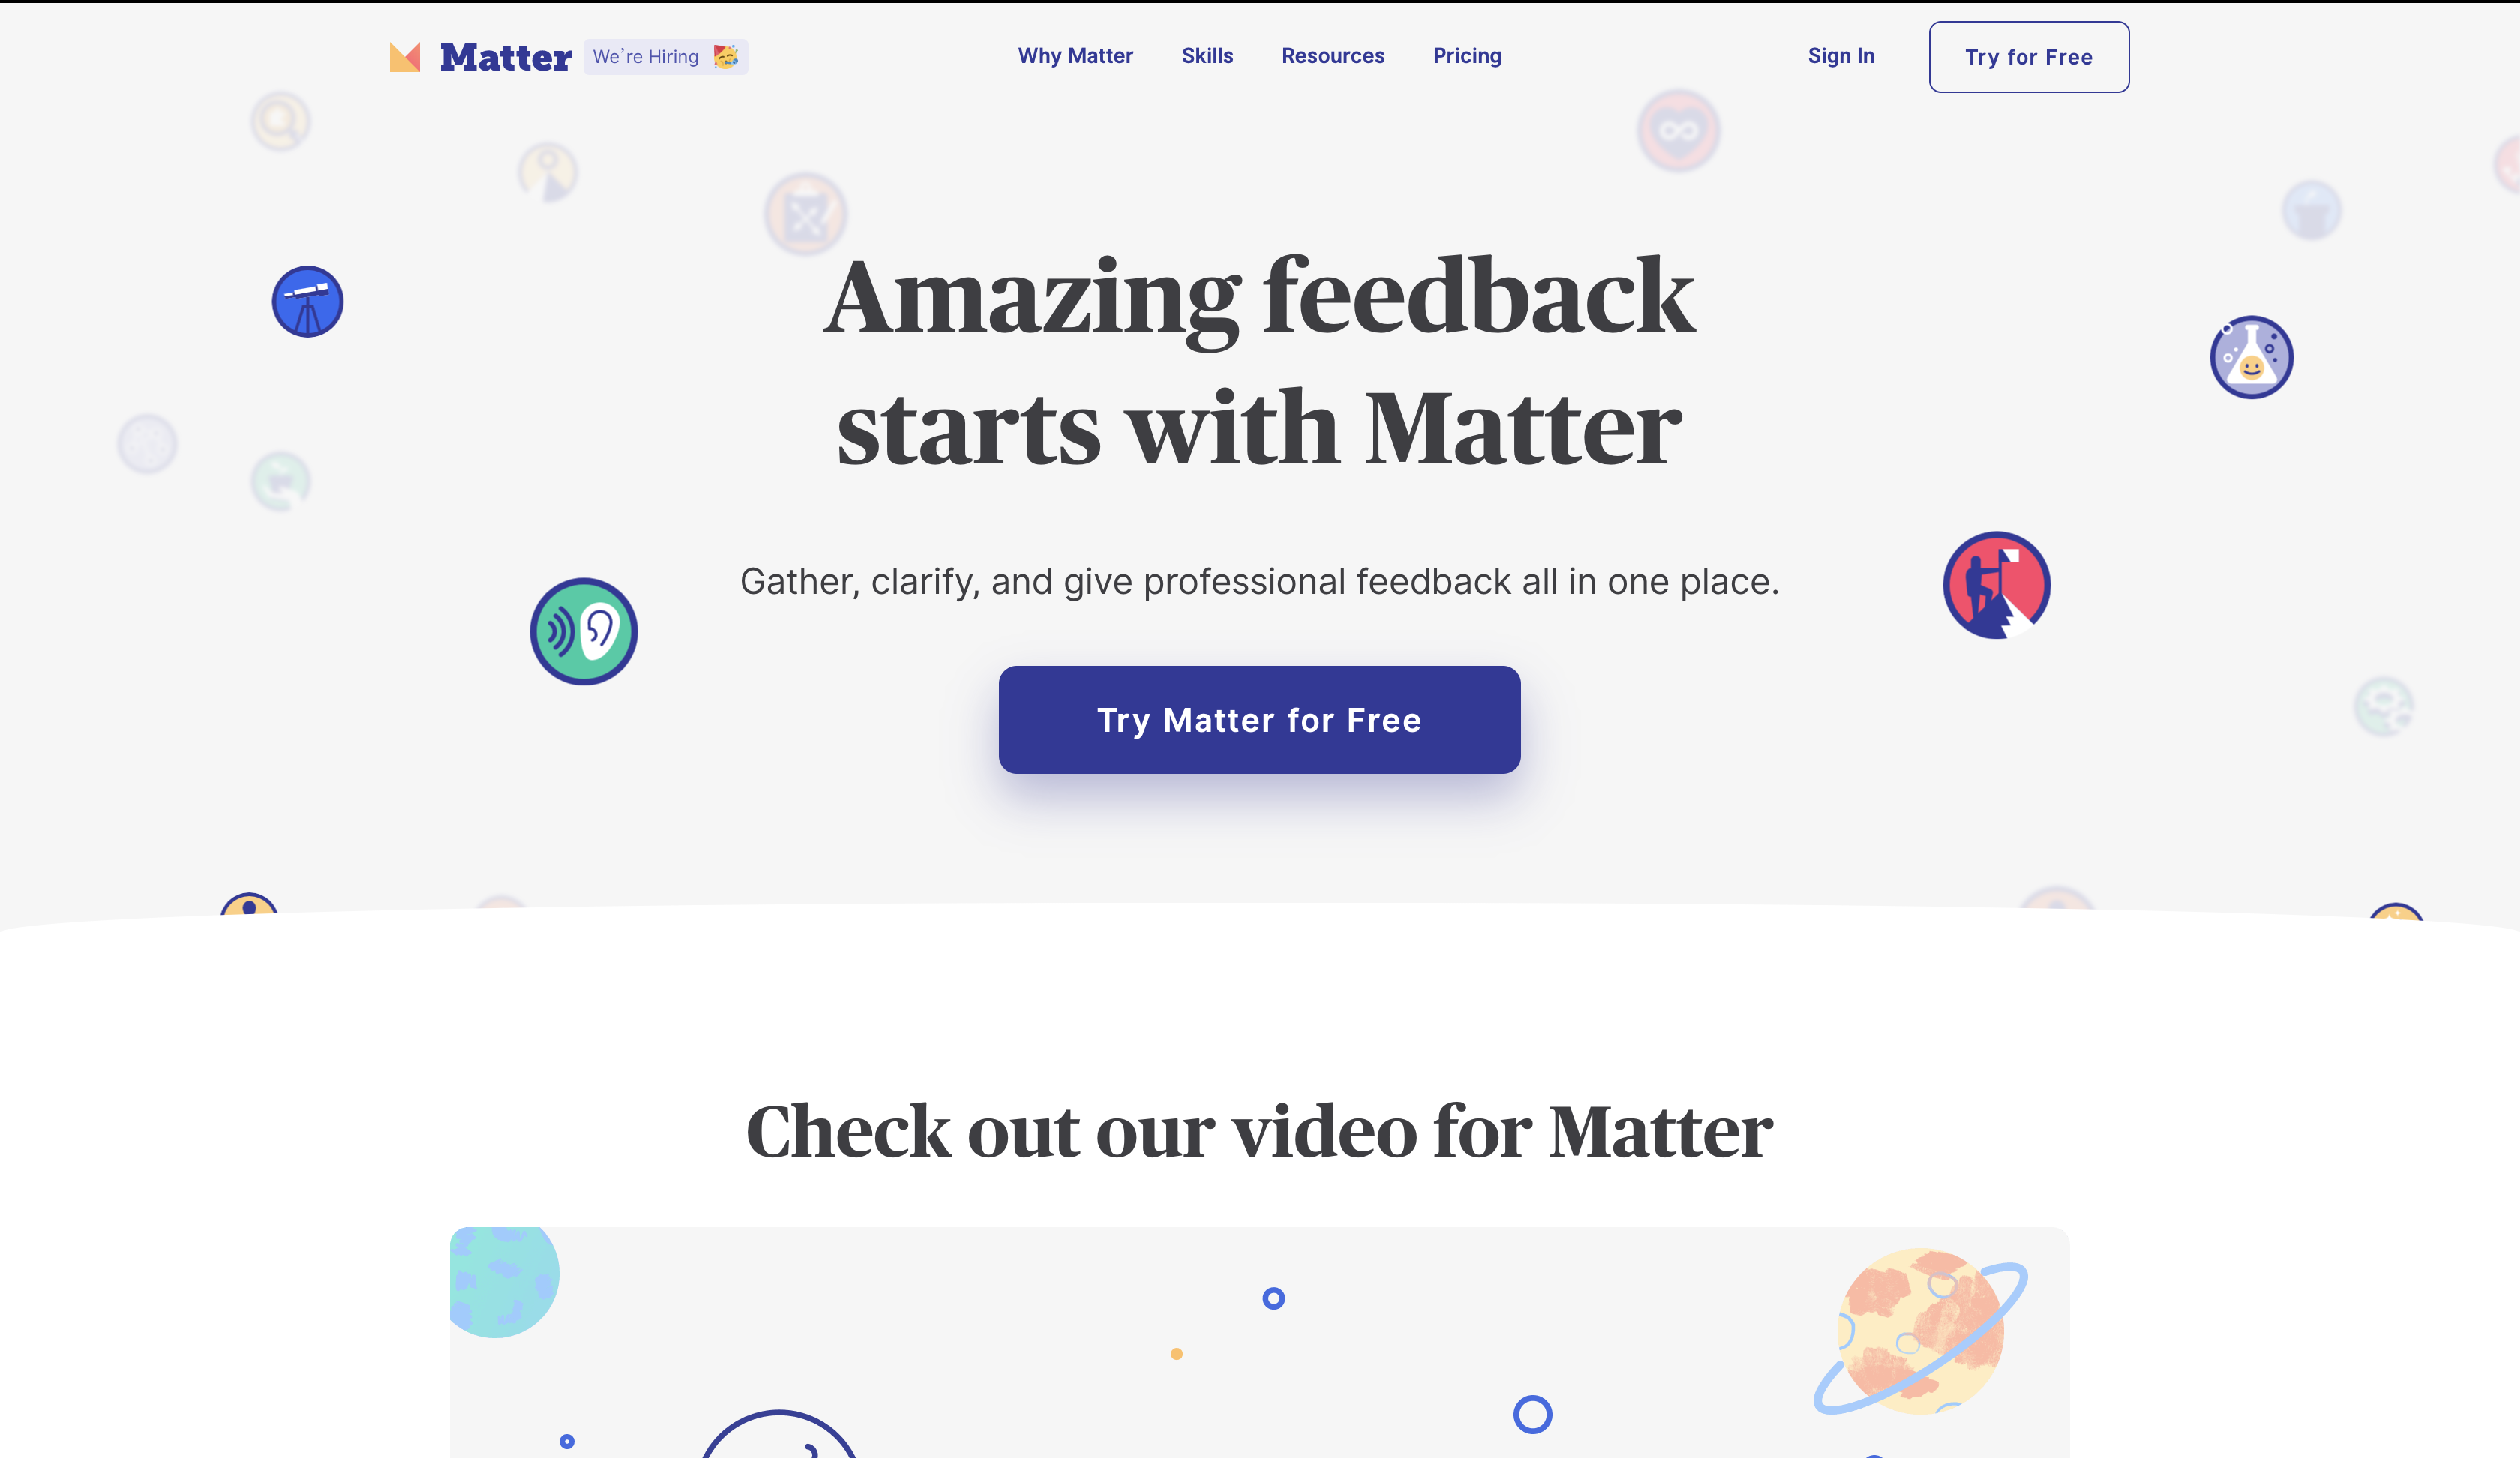Screen dimensions: 2520x1458
Task: Click the faded red owl badge
Action: [x=1679, y=131]
